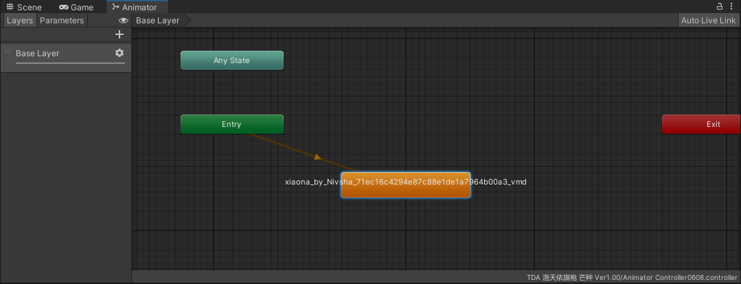Select the Exit node
The height and width of the screenshot is (284, 741).
coord(701,124)
